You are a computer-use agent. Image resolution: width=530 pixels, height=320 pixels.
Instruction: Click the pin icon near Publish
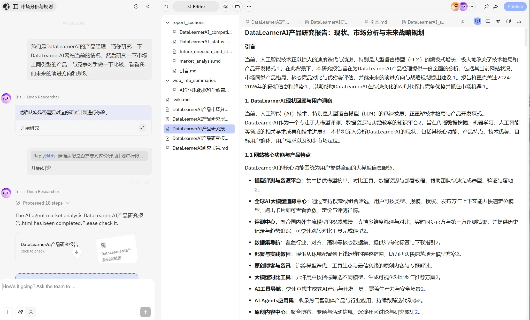pos(486,6)
